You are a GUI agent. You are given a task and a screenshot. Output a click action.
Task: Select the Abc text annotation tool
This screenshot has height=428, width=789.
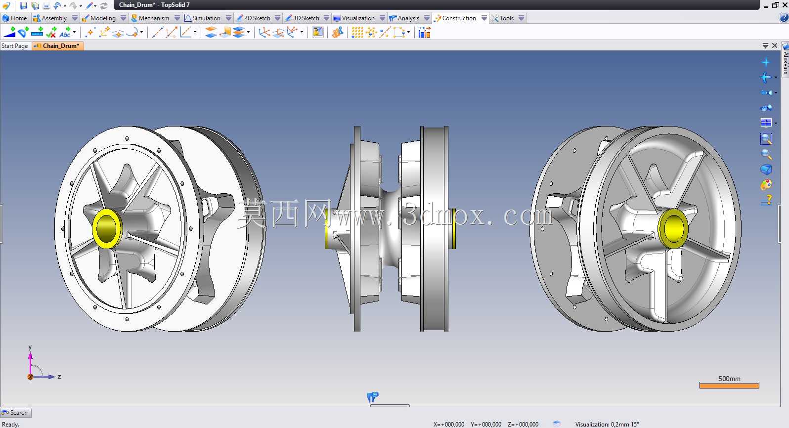65,33
